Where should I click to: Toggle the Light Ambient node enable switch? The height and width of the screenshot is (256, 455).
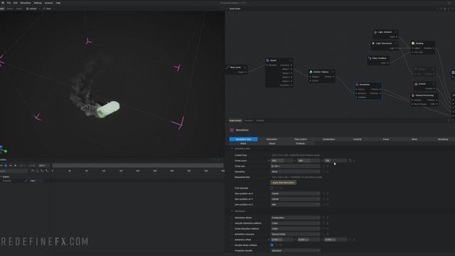coord(395,32)
